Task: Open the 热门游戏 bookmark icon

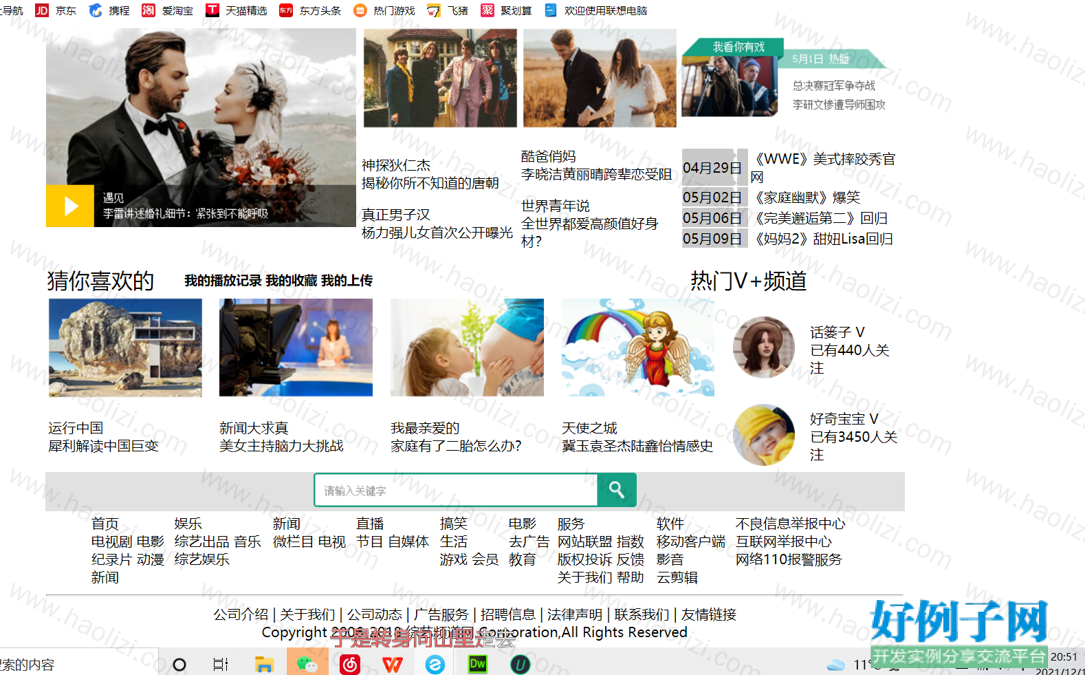Action: (360, 10)
